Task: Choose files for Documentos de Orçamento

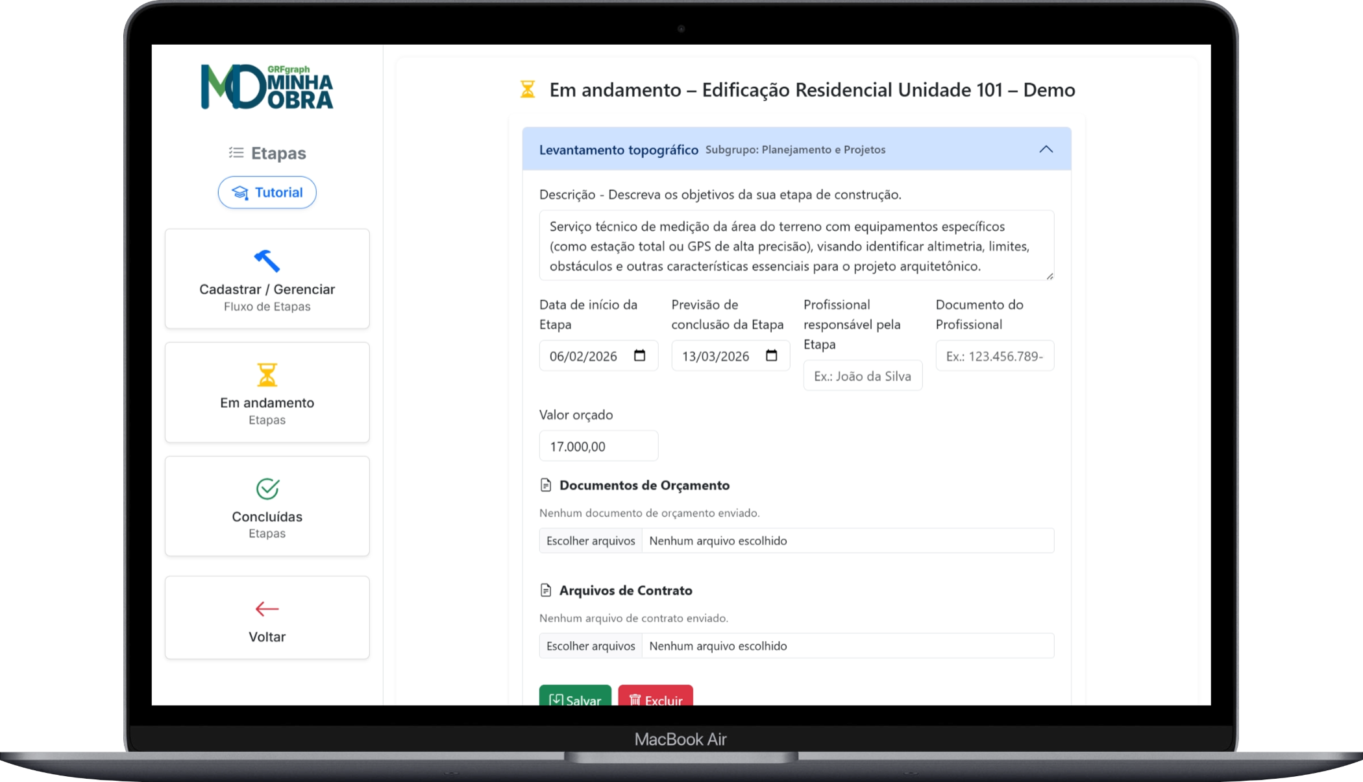Action: (x=591, y=541)
